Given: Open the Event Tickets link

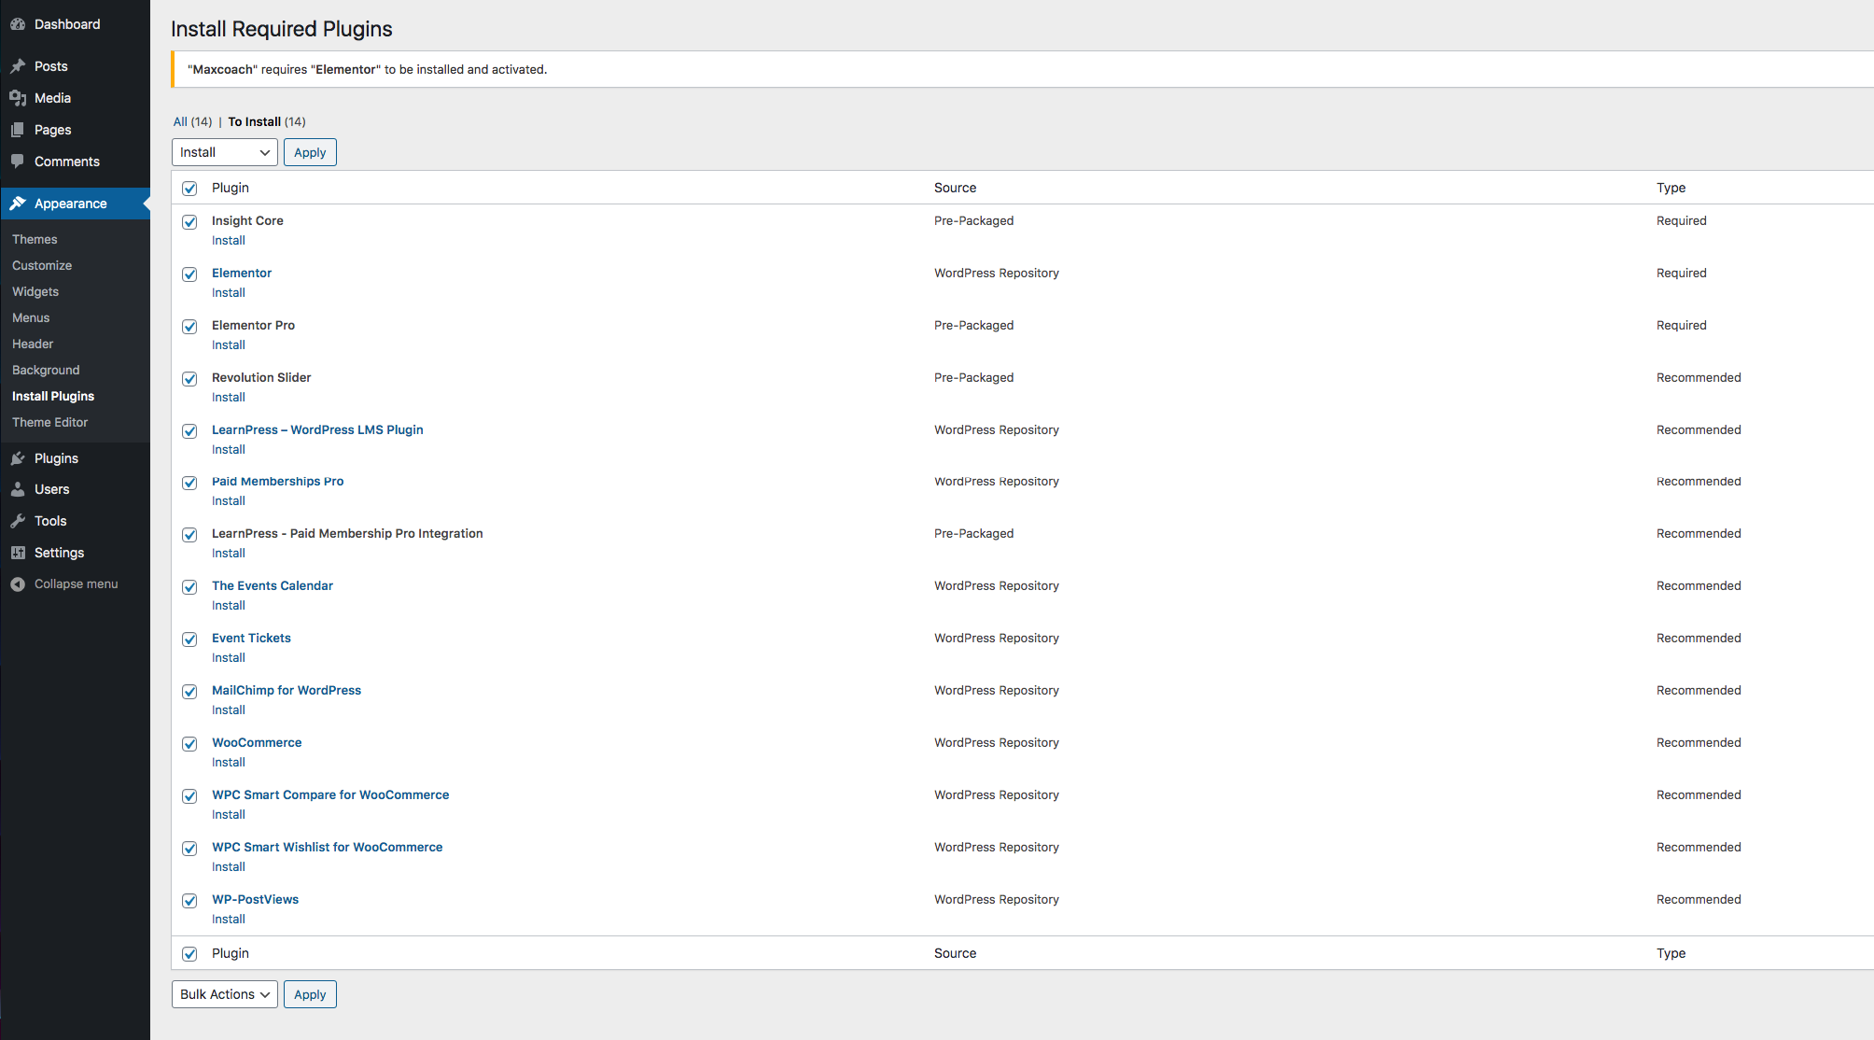Looking at the screenshot, I should click(x=251, y=638).
